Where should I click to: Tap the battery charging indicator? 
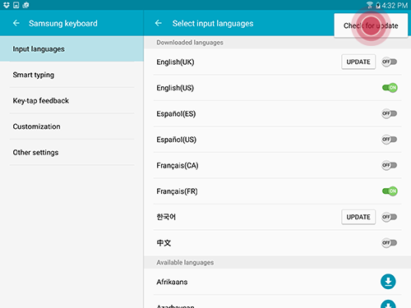[x=378, y=5]
